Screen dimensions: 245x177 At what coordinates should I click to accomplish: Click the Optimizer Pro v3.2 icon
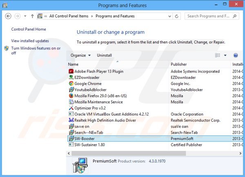coord(71,108)
